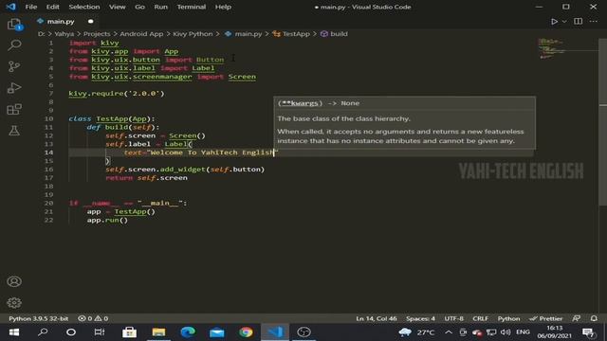The width and height of the screenshot is (607, 341).
Task: Open Microsoft Store from taskbar
Action: tap(129, 332)
